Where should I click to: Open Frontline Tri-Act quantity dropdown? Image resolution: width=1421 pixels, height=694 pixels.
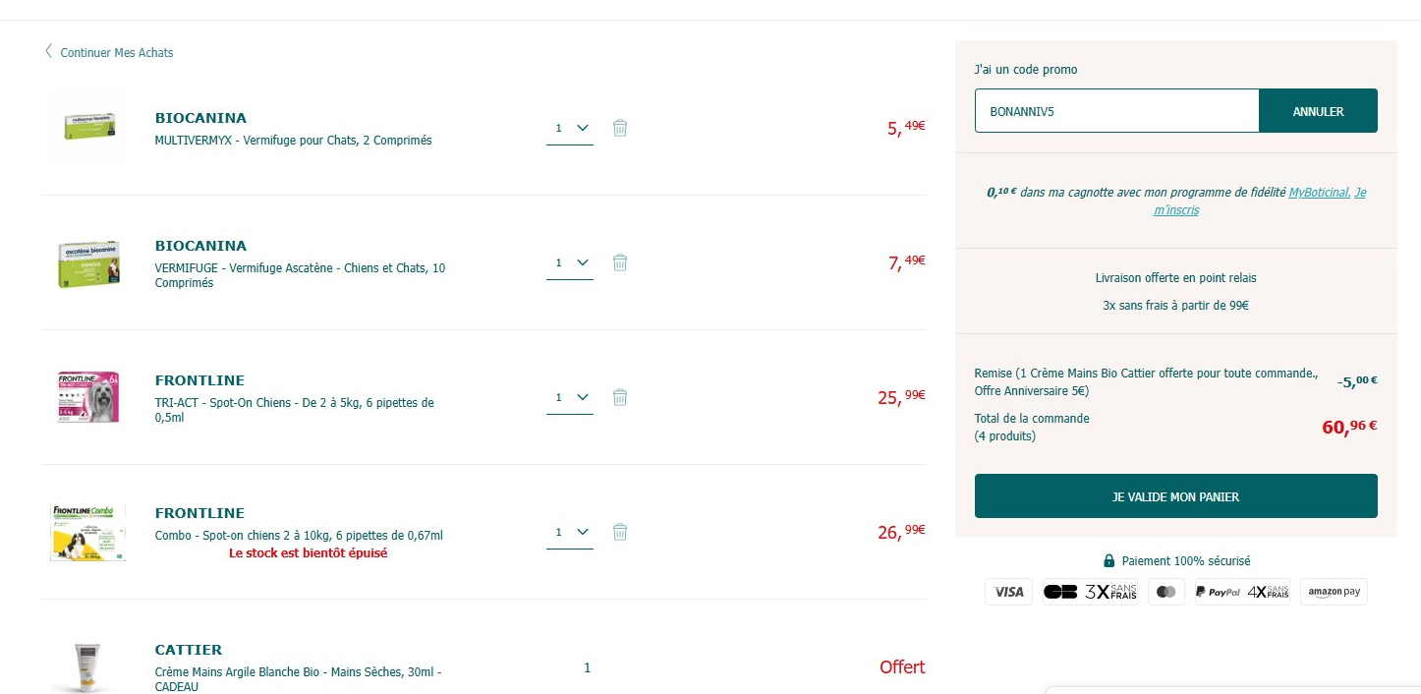click(x=570, y=397)
